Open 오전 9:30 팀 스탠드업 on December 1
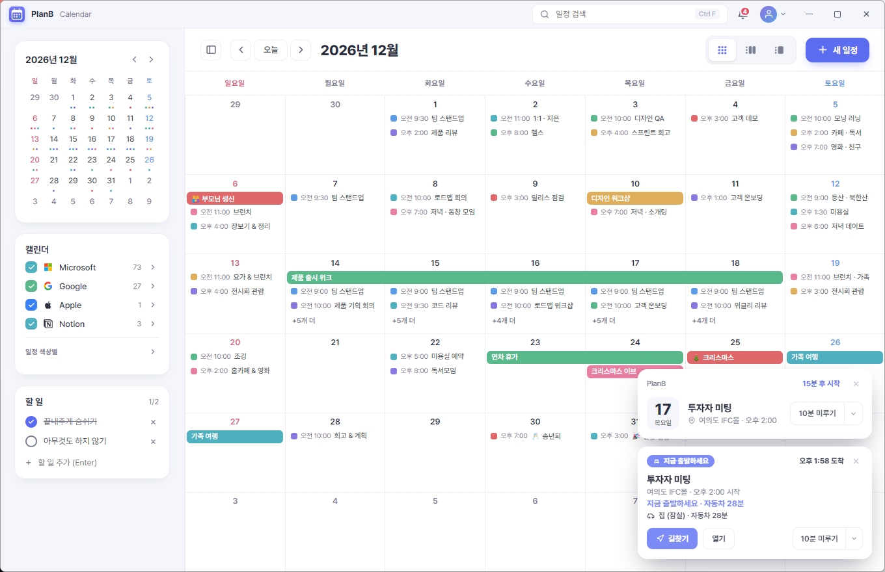This screenshot has width=885, height=572. coord(435,118)
